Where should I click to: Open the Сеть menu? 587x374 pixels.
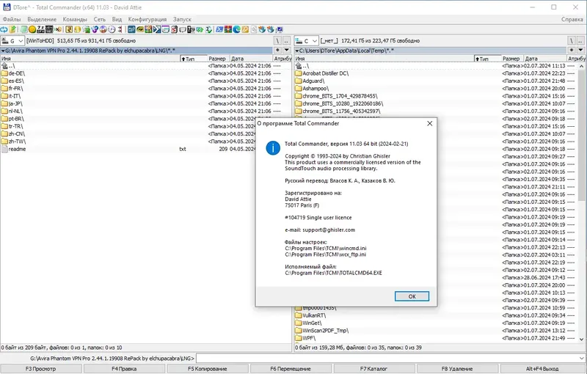100,19
